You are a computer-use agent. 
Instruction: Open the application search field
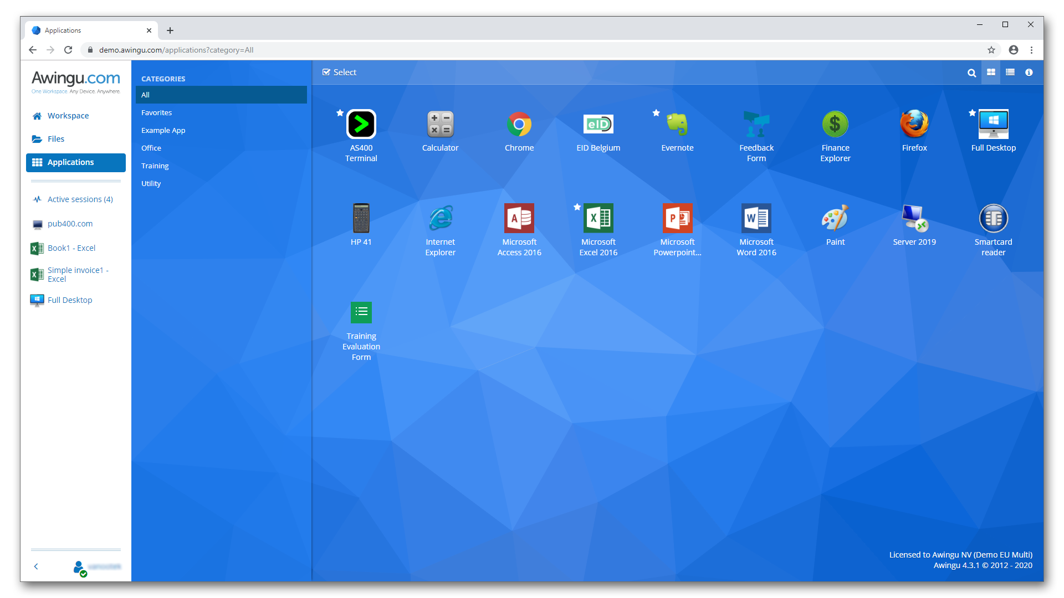point(972,72)
